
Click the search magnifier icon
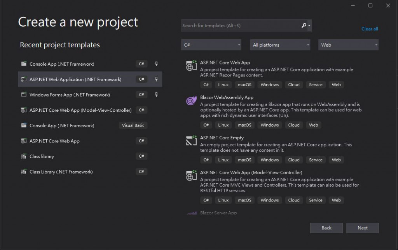pyautogui.click(x=304, y=26)
